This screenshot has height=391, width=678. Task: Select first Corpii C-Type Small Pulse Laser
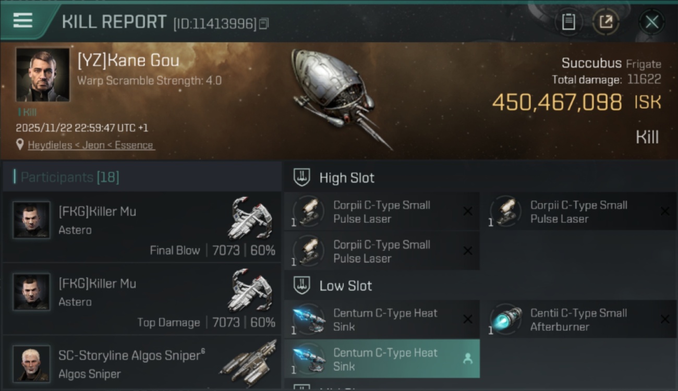pos(382,212)
